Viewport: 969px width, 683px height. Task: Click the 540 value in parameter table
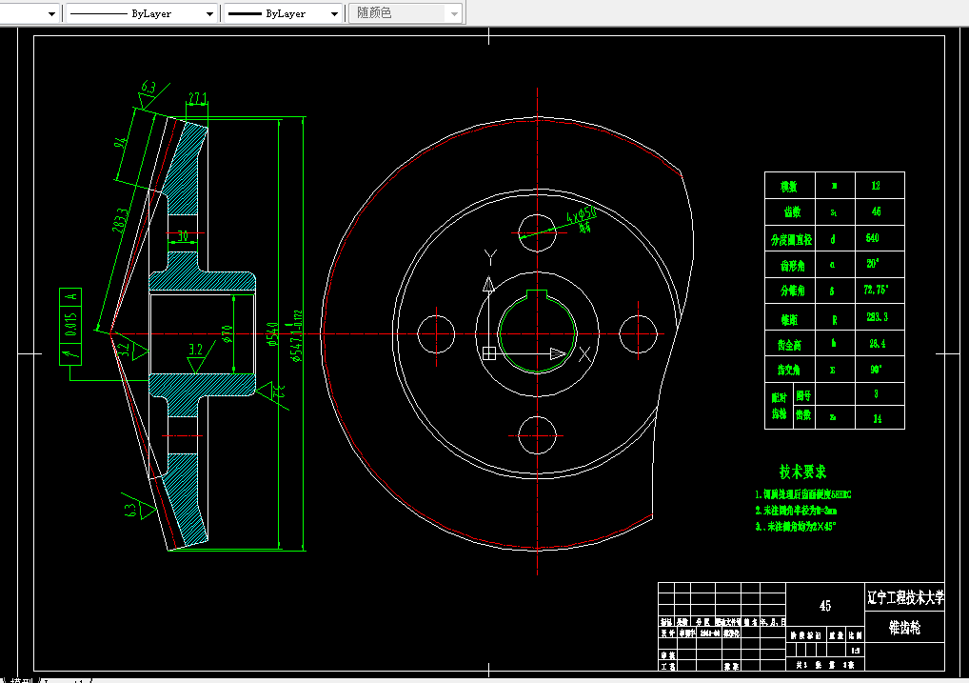pyautogui.click(x=872, y=237)
